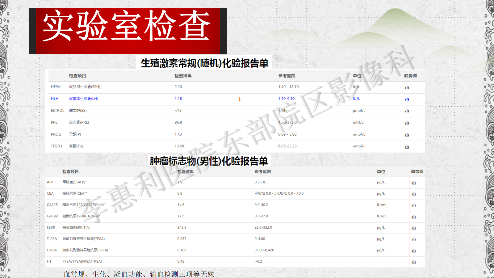This screenshot has height=278, width=494.
Task: Select 睾酮(To) item name
Action: [x=76, y=146]
